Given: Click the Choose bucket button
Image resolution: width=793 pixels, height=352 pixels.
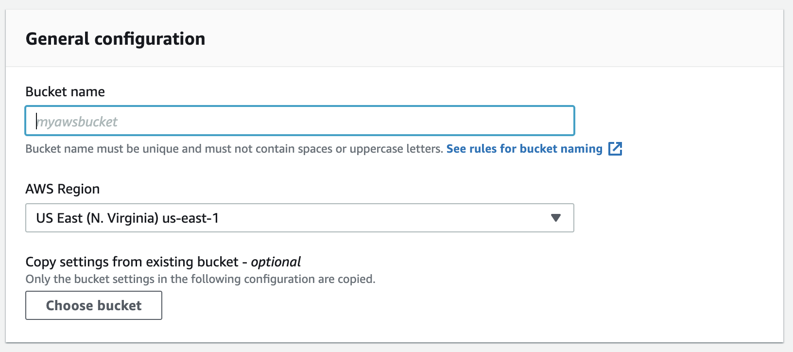Looking at the screenshot, I should [x=94, y=305].
